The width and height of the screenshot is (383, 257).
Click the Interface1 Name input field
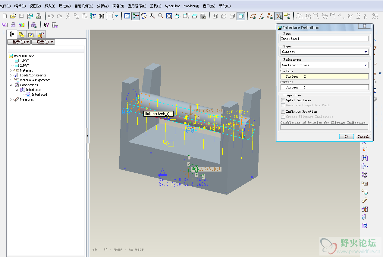pyautogui.click(x=325, y=39)
